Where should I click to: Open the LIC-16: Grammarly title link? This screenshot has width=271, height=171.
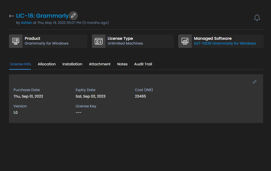click(x=42, y=16)
